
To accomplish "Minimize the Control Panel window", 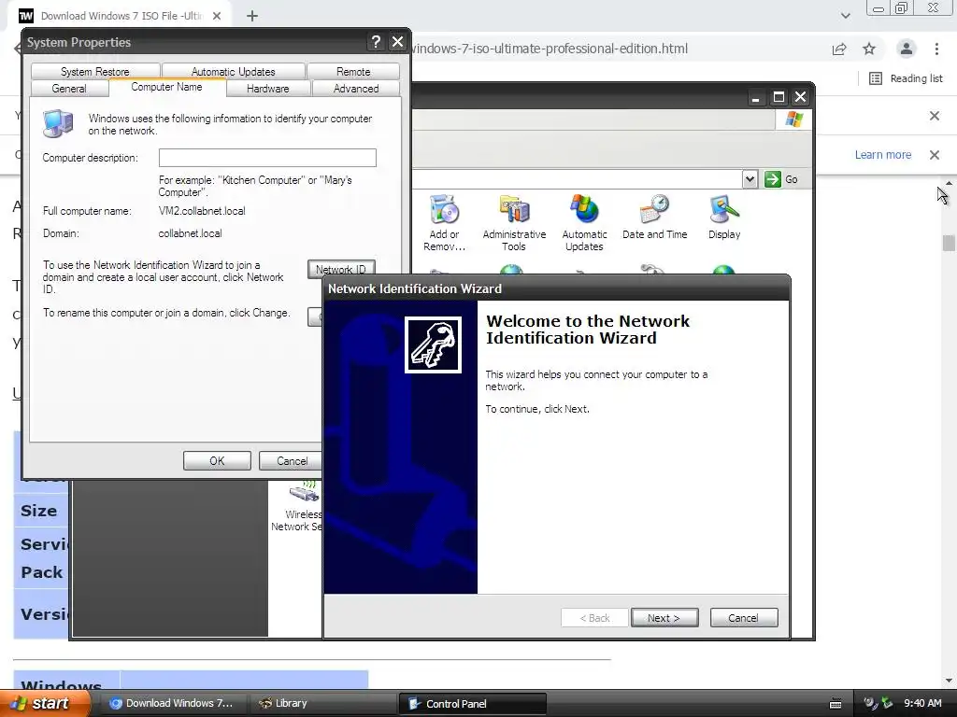I will click(755, 97).
